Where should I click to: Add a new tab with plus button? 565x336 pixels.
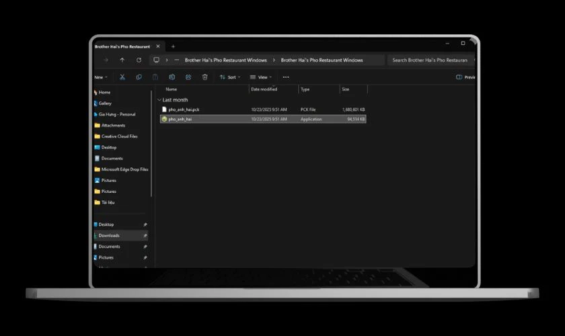pos(173,46)
